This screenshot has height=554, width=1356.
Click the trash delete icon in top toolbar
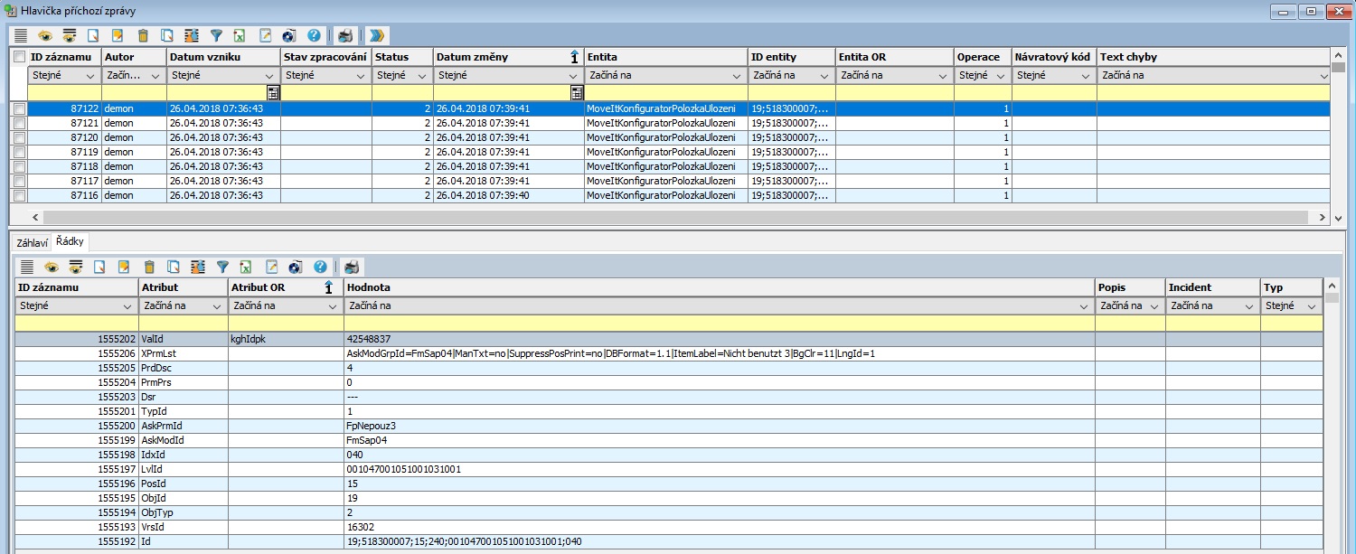tap(142, 36)
